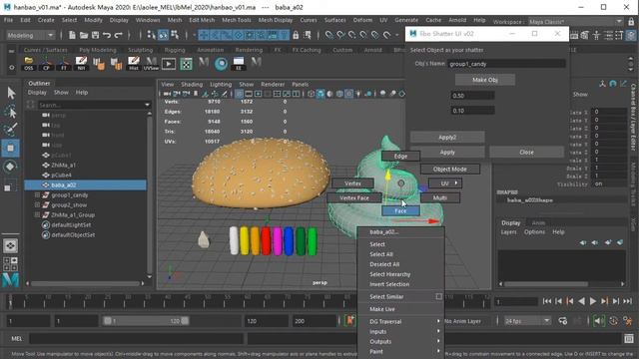Select the Move tool in the toolbox
Image resolution: width=639 pixels, height=359 pixels.
pyautogui.click(x=11, y=148)
